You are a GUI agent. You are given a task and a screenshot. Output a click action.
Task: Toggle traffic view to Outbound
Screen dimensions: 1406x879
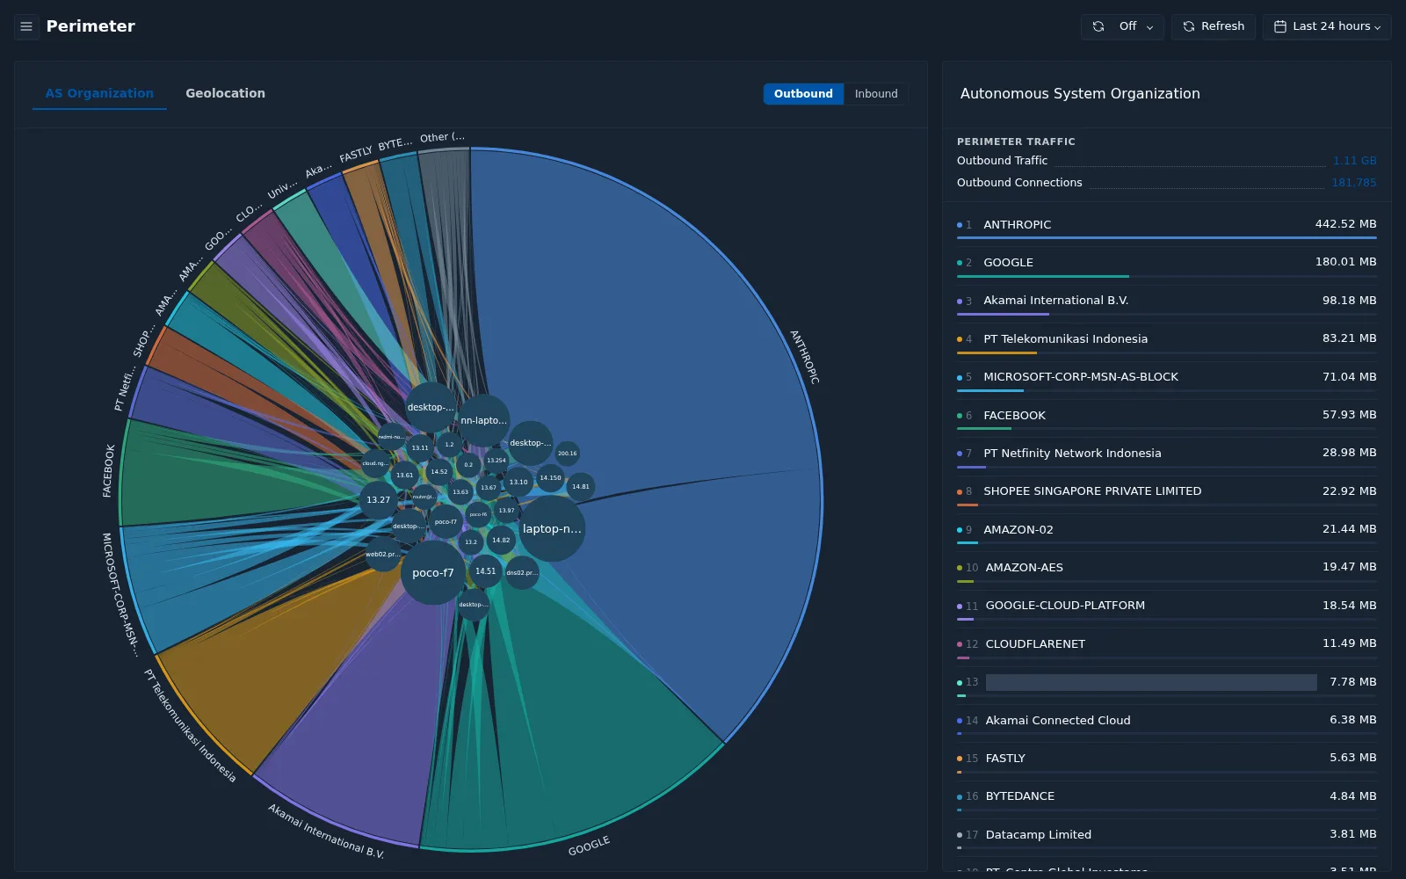coord(803,94)
